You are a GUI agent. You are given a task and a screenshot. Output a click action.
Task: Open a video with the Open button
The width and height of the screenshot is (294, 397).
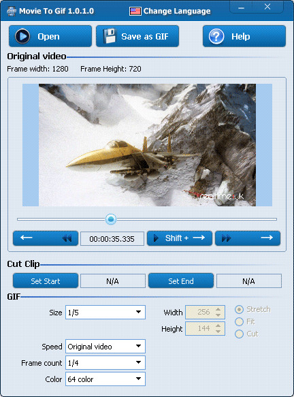click(50, 36)
